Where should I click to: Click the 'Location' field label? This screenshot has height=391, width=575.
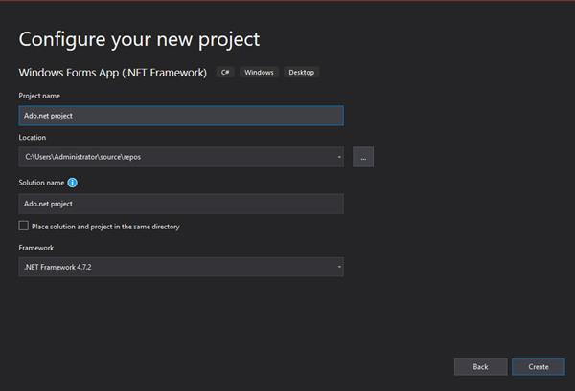click(x=32, y=138)
